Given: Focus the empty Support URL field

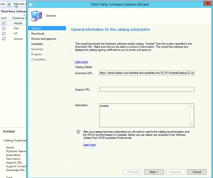Looking at the screenshot, I should pyautogui.click(x=146, y=89).
